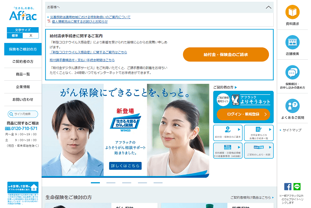Open the ご契約のしおり・約款 tile
The image size is (311, 208).
click(259, 151)
